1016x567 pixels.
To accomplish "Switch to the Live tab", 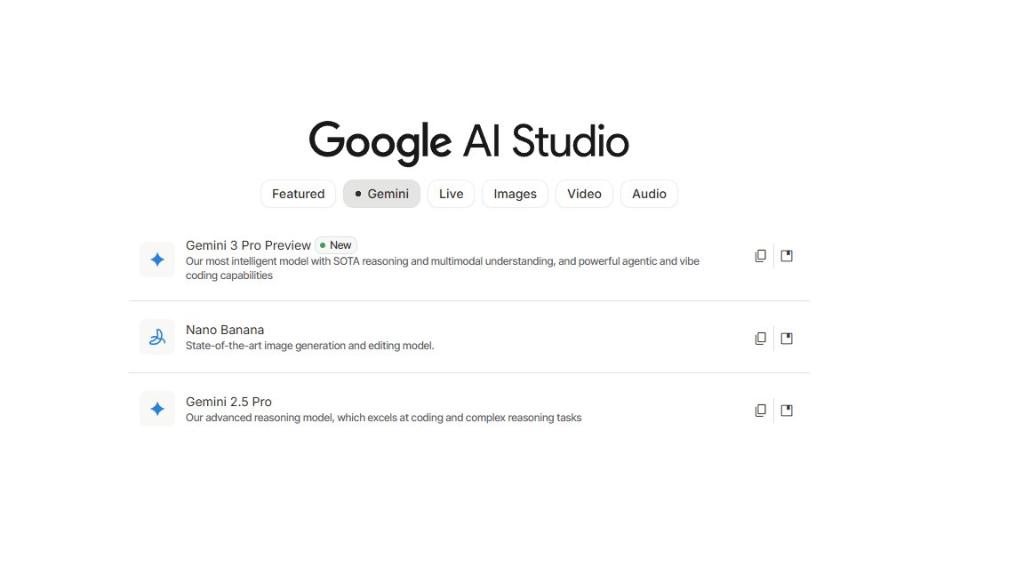I will point(451,194).
